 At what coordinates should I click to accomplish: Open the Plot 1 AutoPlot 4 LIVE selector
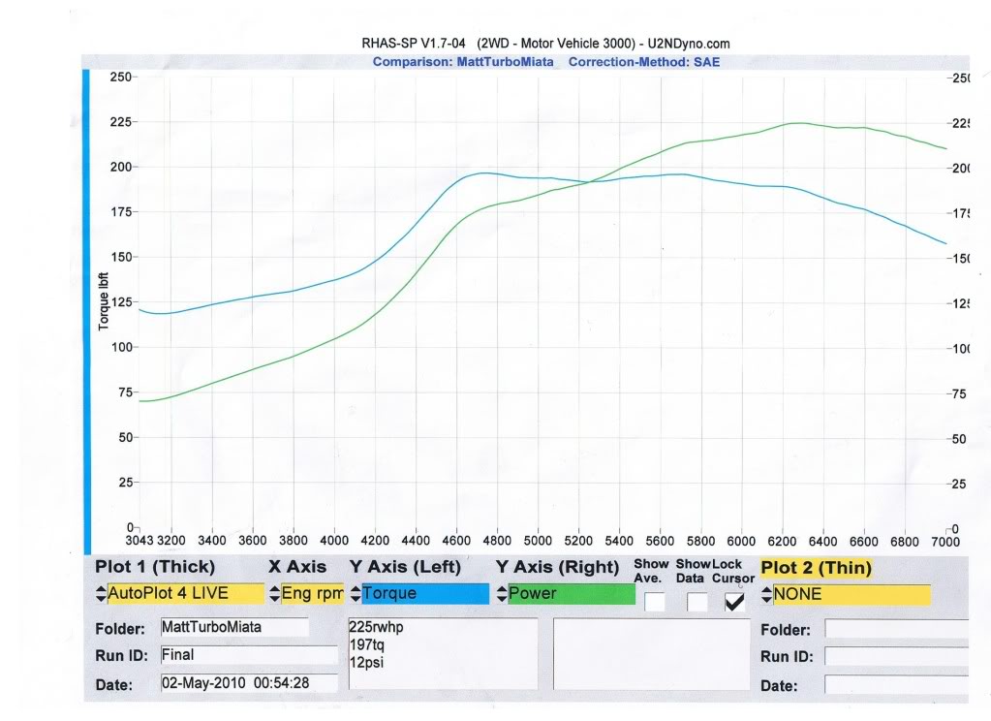pyautogui.click(x=185, y=593)
